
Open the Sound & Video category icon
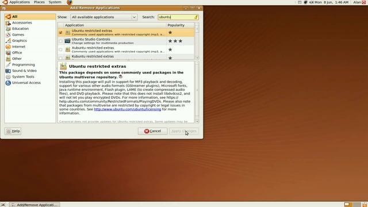tap(8, 71)
